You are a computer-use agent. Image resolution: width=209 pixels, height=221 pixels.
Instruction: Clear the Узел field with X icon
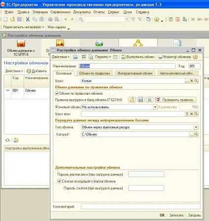click(191, 81)
